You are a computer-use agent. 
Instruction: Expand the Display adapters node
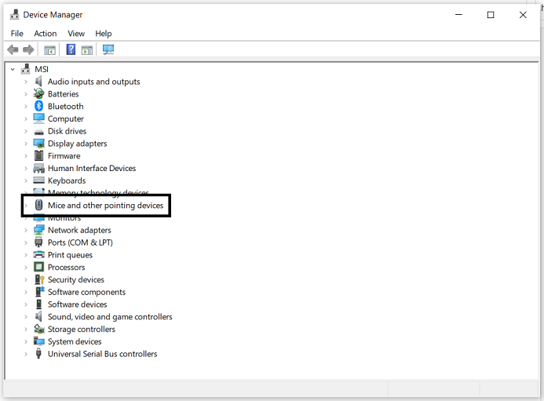26,144
